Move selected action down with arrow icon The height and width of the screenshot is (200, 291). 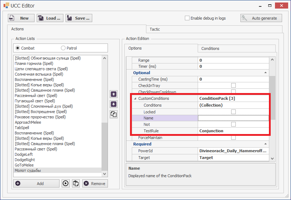(114, 104)
